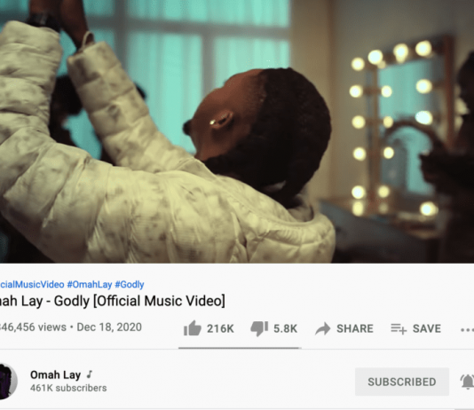Click the Godly Official Music Video title
The width and height of the screenshot is (474, 410).
[x=113, y=301]
